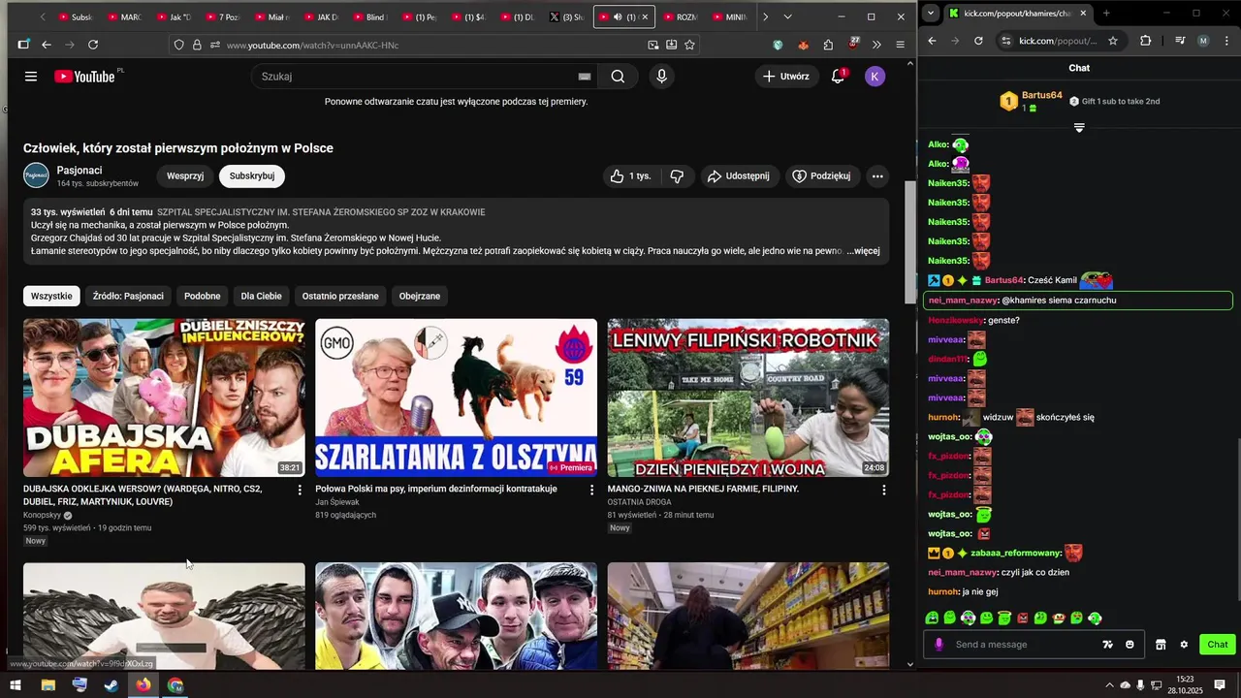Open Chrome extensions puzzle icon
This screenshot has width=1241, height=698.
[x=1146, y=41]
